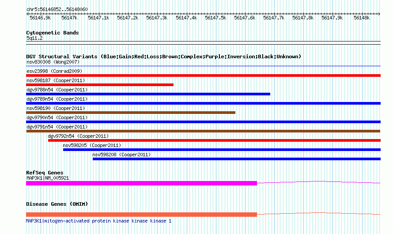Select the nsv598205 blue gain bar
This screenshot has height=234, width=393.
222,150
